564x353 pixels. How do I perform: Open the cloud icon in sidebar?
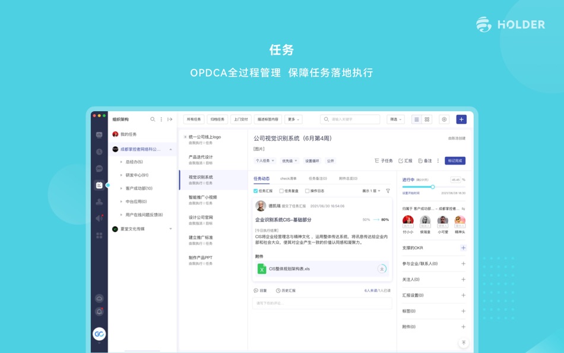99,298
